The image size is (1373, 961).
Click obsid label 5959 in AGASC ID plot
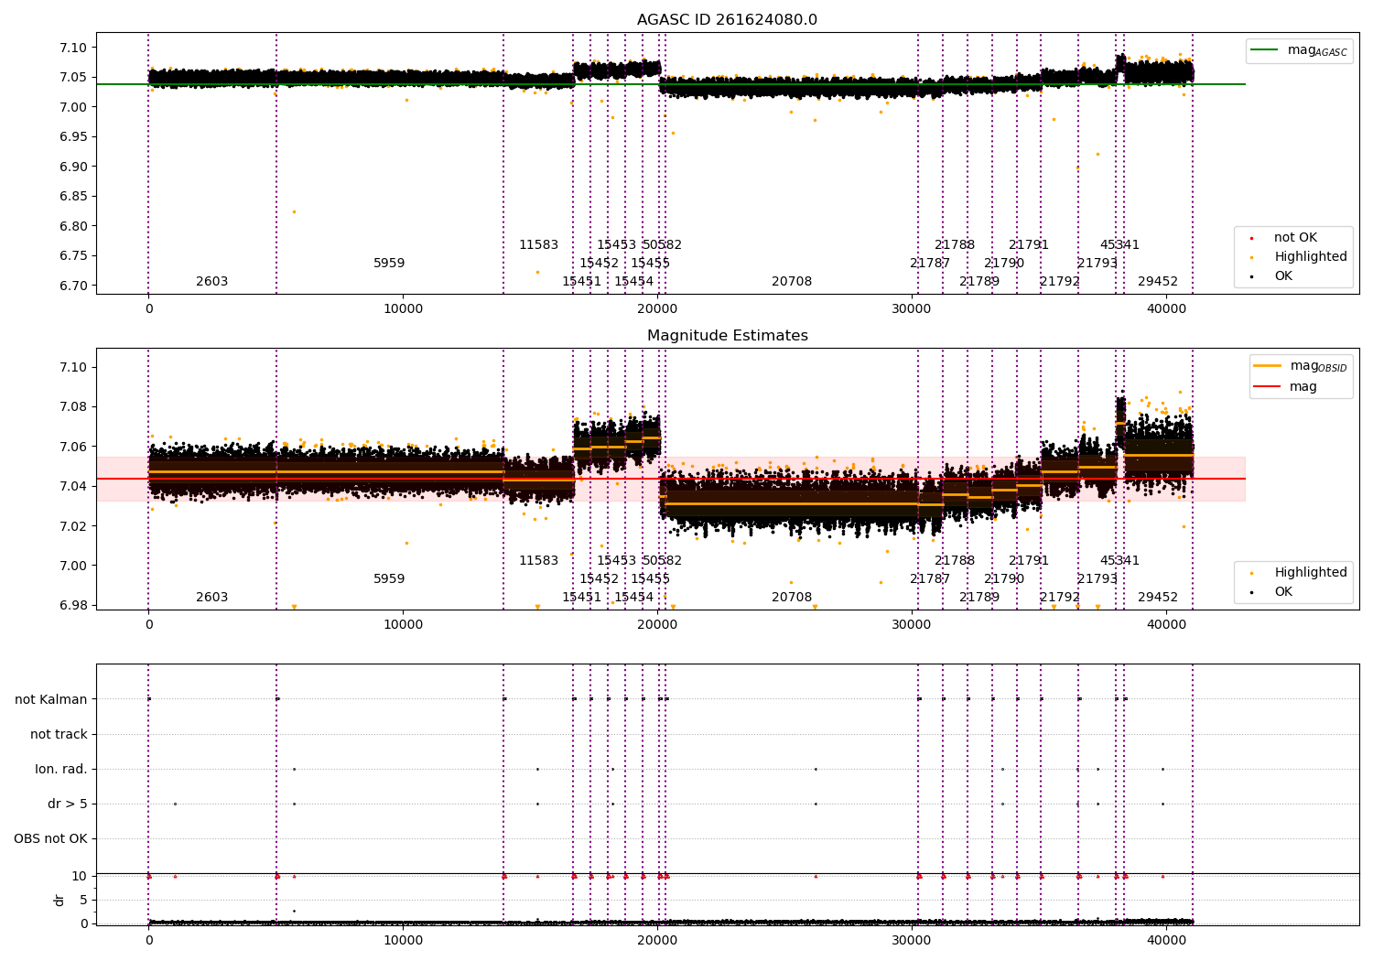[389, 264]
